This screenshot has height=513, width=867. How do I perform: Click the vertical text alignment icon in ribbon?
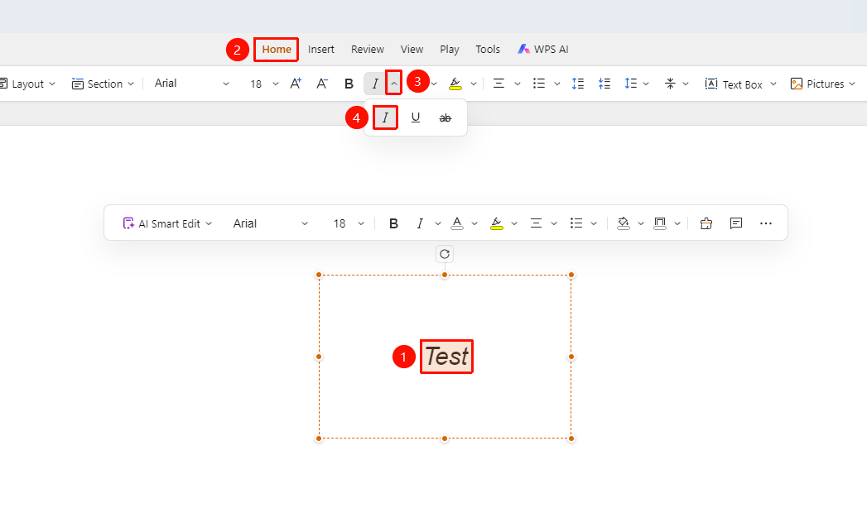670,84
